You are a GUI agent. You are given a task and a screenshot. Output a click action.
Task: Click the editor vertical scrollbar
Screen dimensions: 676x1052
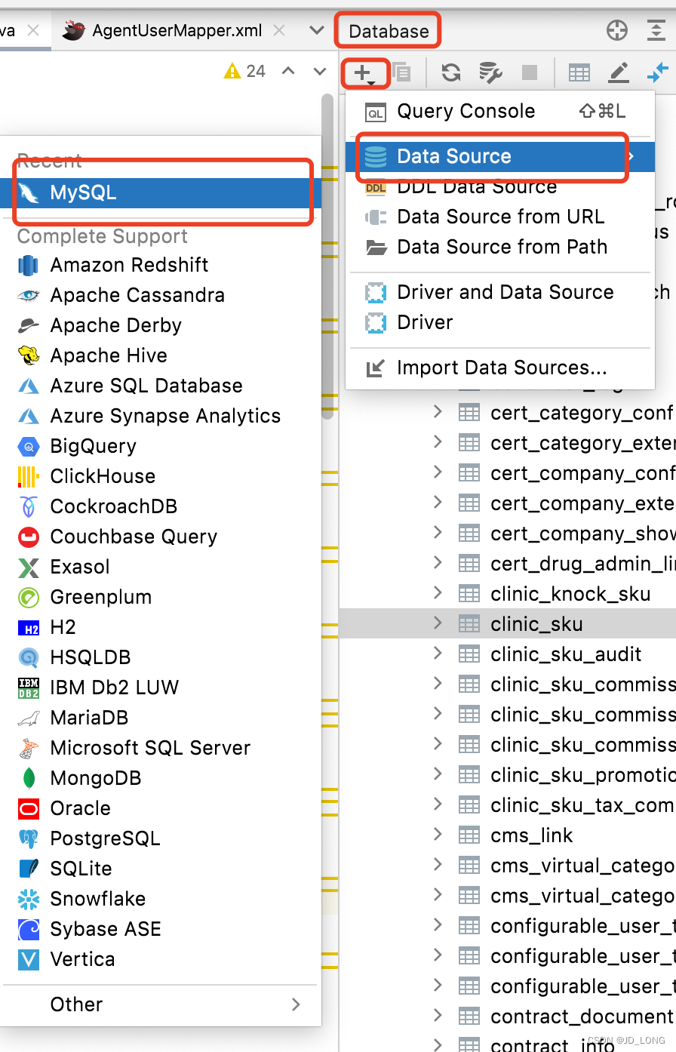click(x=327, y=257)
